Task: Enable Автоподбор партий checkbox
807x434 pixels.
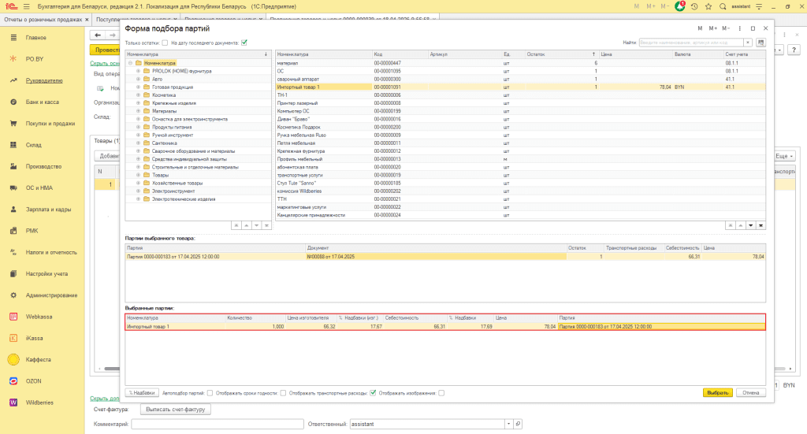Action: (x=210, y=393)
